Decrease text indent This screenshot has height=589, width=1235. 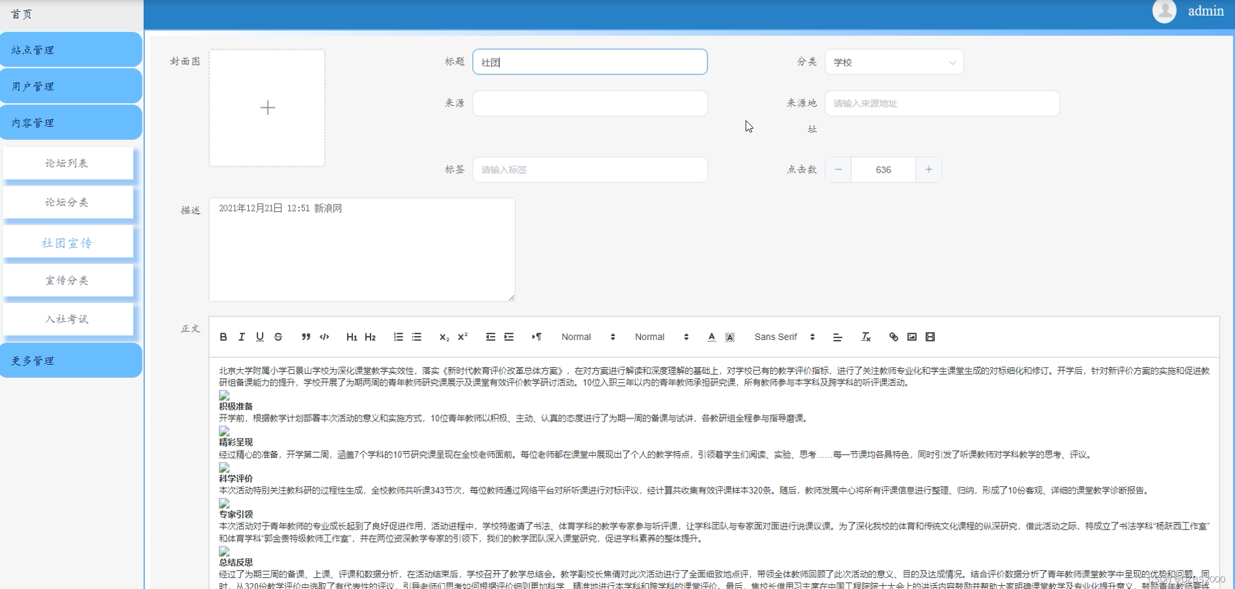490,337
